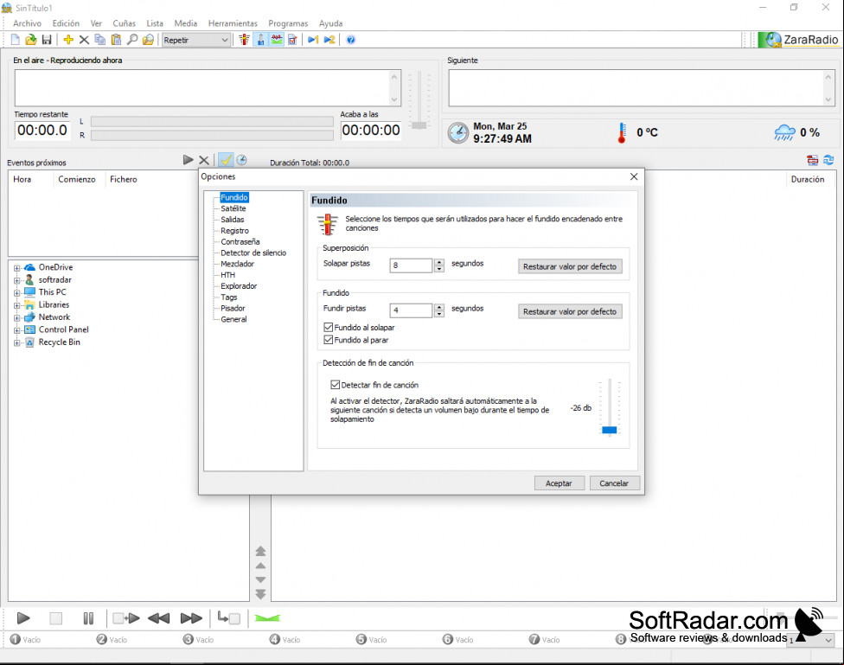Toggle events enabled checkmark icon

pos(226,160)
